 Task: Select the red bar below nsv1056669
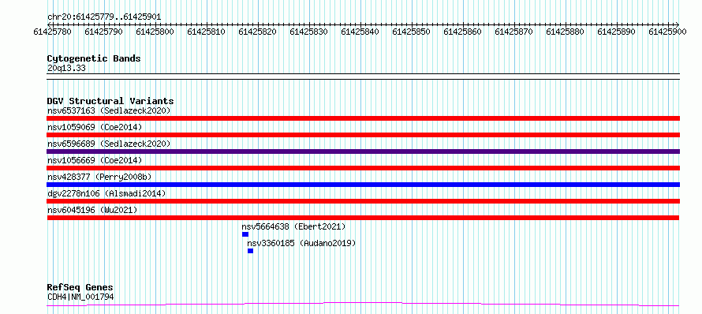363,168
